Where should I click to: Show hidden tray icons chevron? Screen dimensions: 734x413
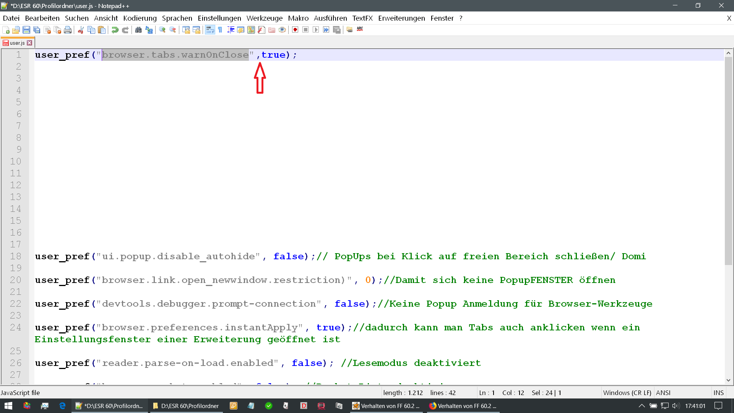click(x=641, y=406)
